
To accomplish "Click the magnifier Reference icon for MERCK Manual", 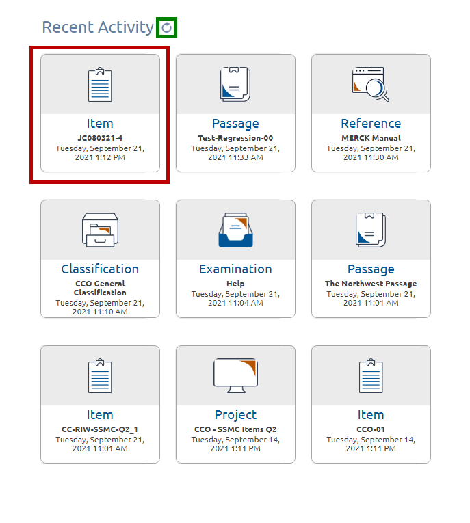I will point(371,85).
